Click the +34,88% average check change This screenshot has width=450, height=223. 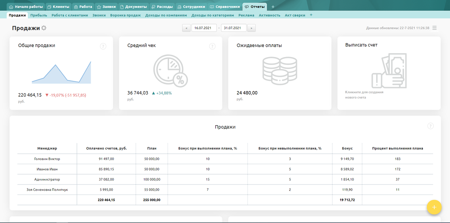click(162, 93)
